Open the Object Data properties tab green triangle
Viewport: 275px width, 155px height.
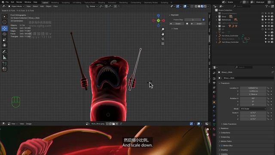pyautogui.click(x=214, y=124)
